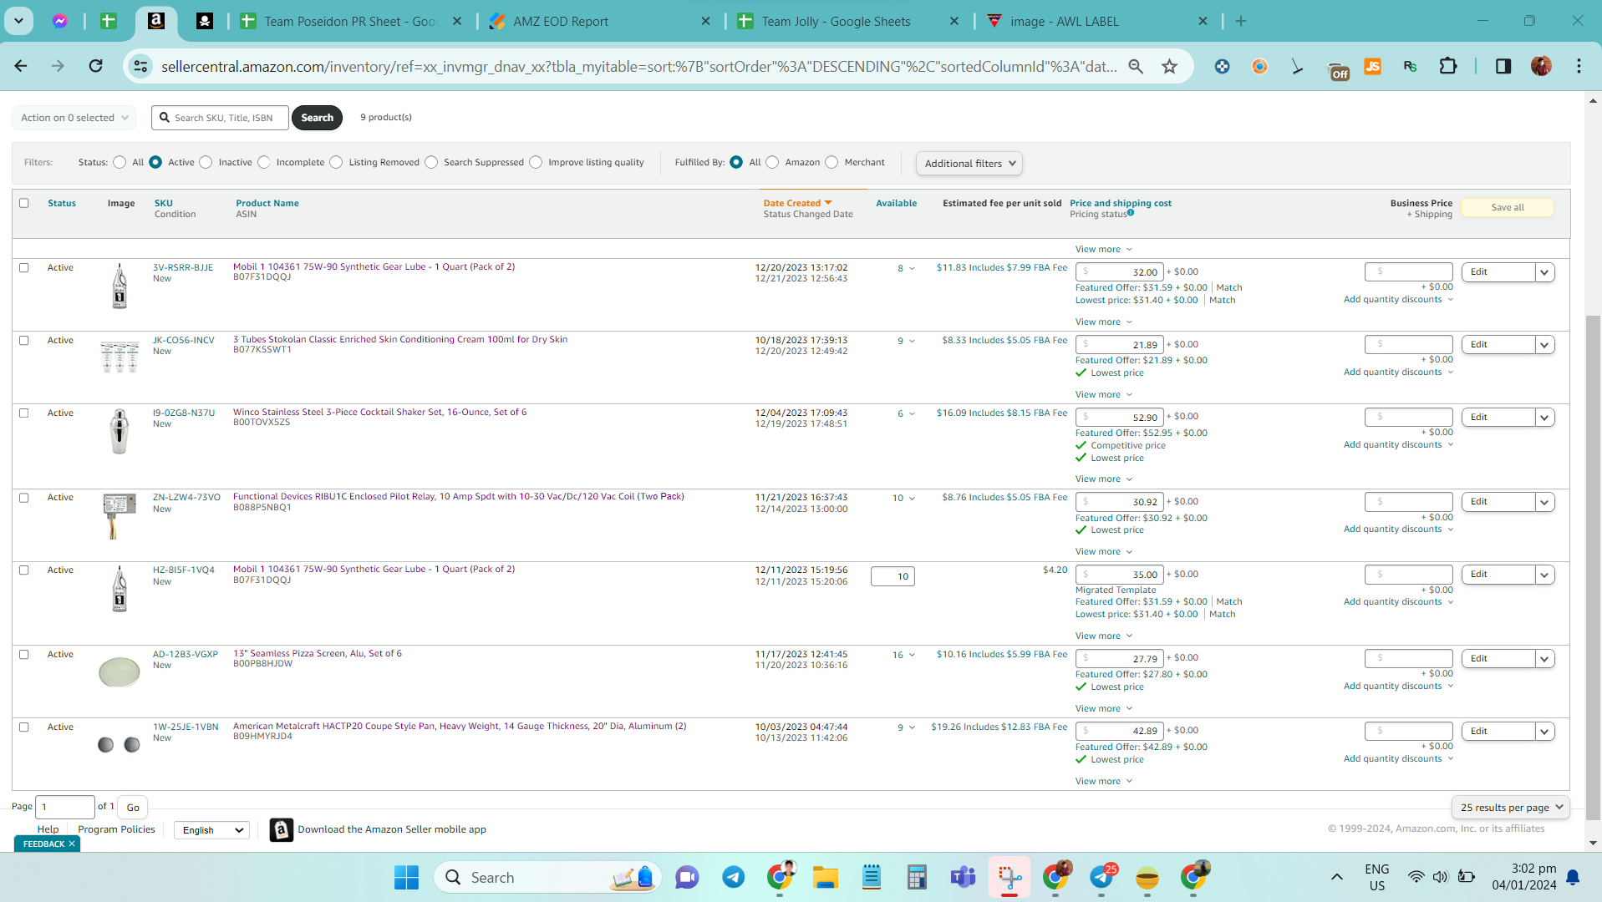
Task: Open the Notepad app in taskbar
Action: tap(872, 877)
